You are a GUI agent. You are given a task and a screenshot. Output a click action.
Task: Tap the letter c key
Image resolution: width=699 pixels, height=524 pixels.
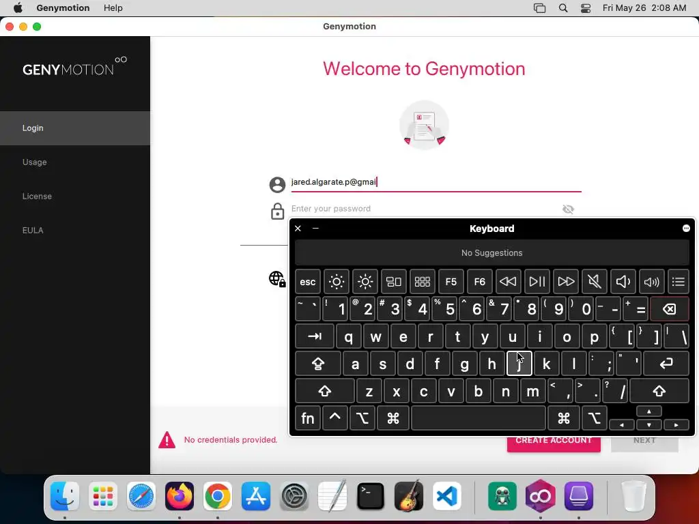pos(423,391)
